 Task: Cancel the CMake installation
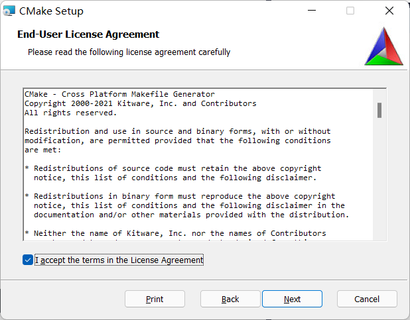click(367, 299)
